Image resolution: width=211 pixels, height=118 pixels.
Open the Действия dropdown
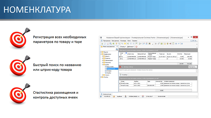tap(131, 47)
